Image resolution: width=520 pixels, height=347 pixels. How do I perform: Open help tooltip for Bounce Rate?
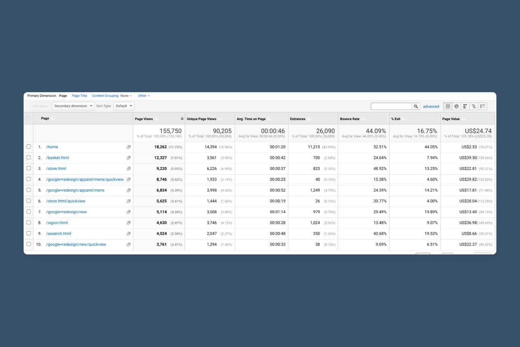pos(363,118)
